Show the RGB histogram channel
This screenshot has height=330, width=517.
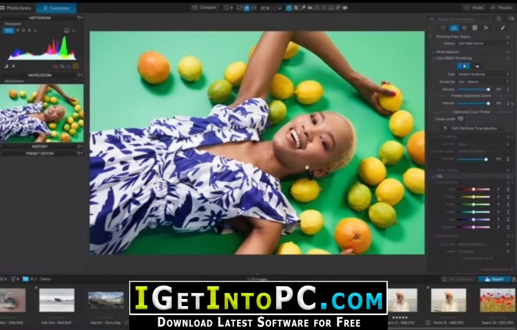(x=9, y=30)
